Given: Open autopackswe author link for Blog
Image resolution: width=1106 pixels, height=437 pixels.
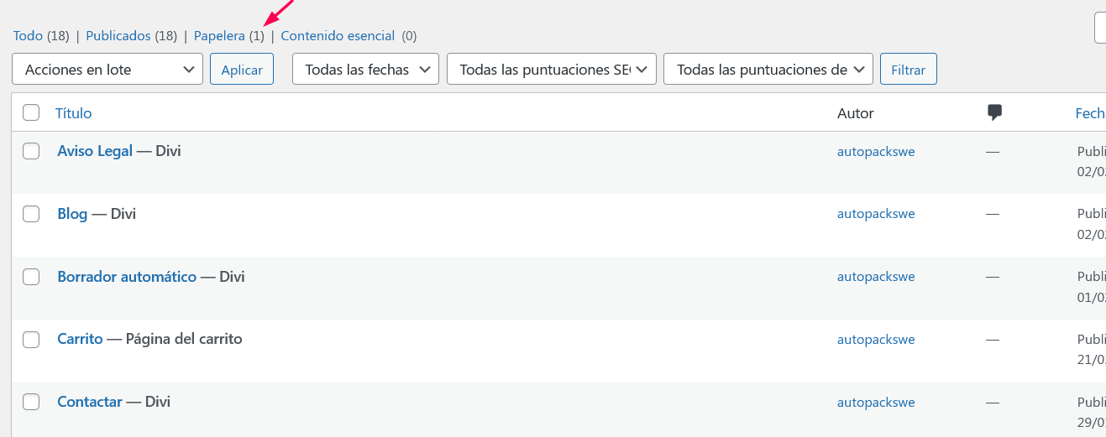Looking at the screenshot, I should pyautogui.click(x=876, y=214).
